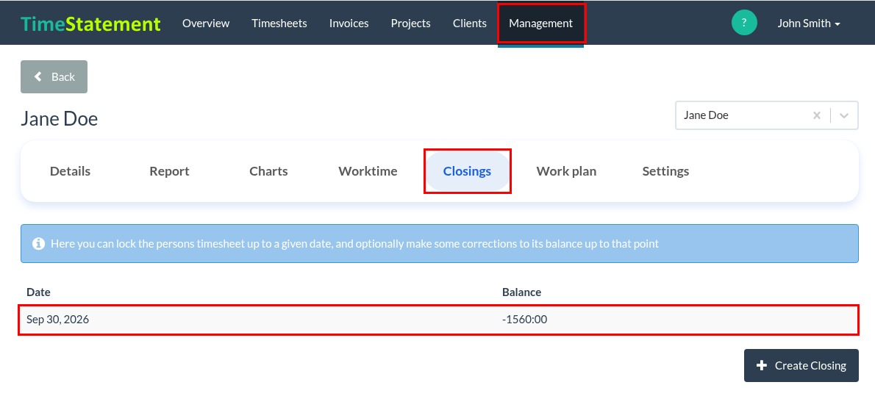Expand the person selector chevron

click(x=844, y=115)
